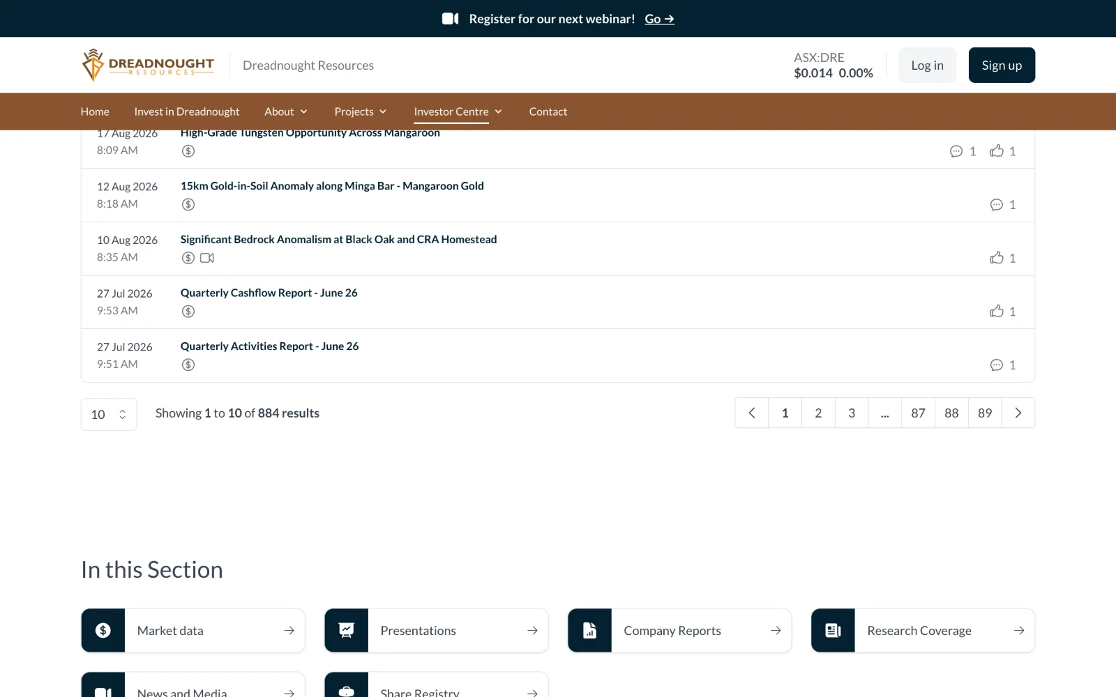Click the Dreadnought Resources logo
Screen dimensions: 1116x697
point(148,65)
